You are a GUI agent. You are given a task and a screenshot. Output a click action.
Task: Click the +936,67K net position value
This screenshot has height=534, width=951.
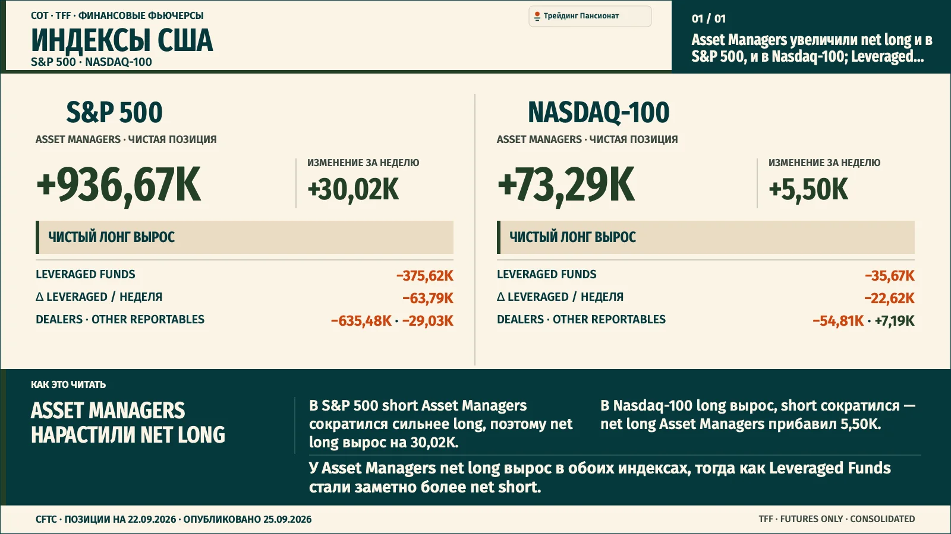pyautogui.click(x=119, y=185)
